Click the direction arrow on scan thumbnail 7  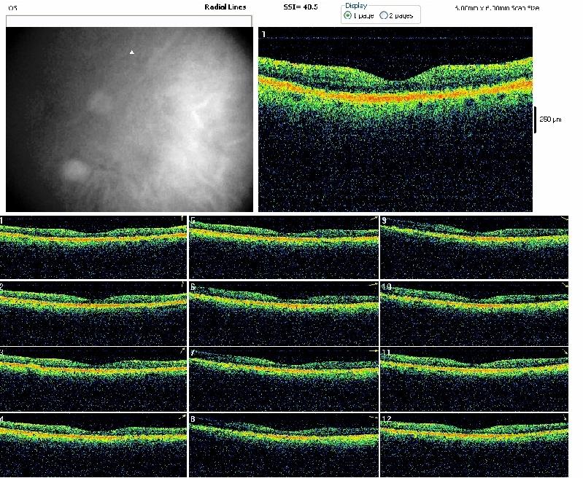point(373,350)
